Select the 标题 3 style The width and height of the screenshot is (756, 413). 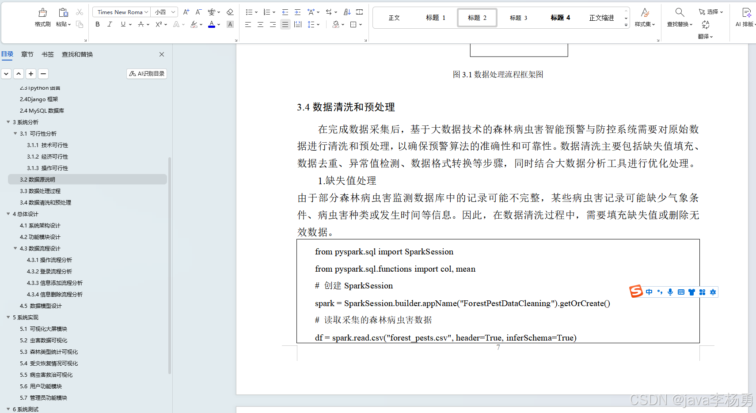[x=519, y=18]
